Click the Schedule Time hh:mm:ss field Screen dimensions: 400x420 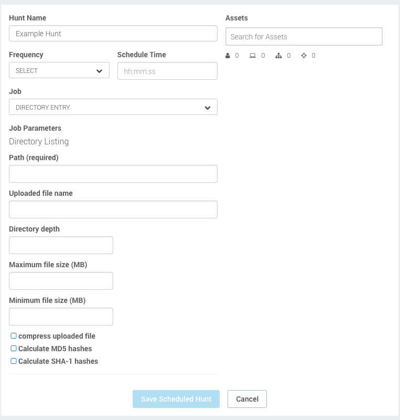click(167, 71)
